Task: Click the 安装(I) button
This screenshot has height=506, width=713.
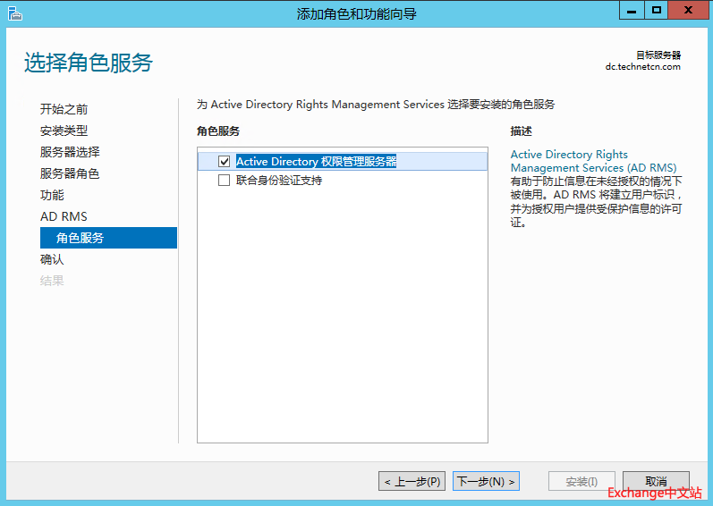Action: tap(581, 481)
